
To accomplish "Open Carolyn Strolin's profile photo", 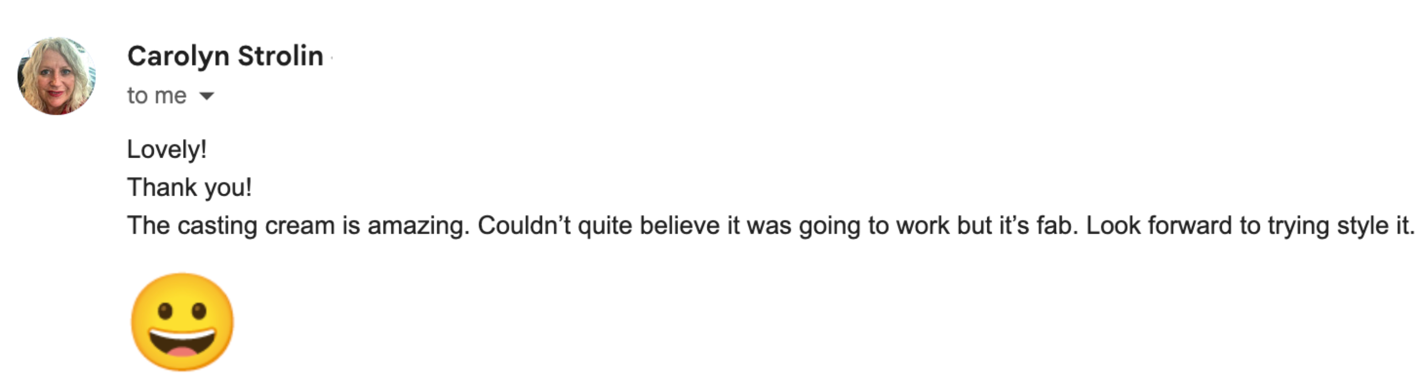I will pos(56,76).
